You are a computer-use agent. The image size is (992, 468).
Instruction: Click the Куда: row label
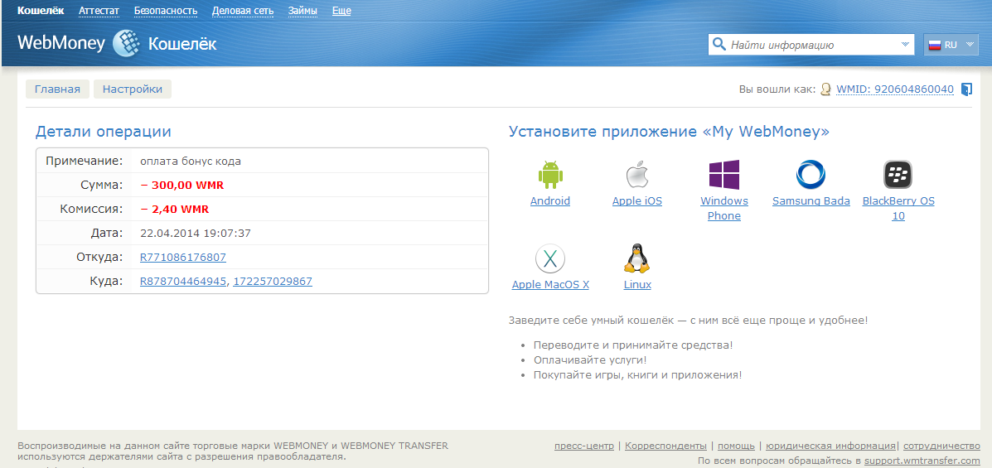click(x=107, y=282)
